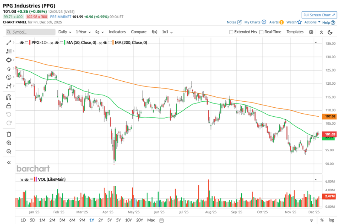Zoom in on the chart
Image resolution: width=340 pixels, height=224 pixels.
click(9, 143)
